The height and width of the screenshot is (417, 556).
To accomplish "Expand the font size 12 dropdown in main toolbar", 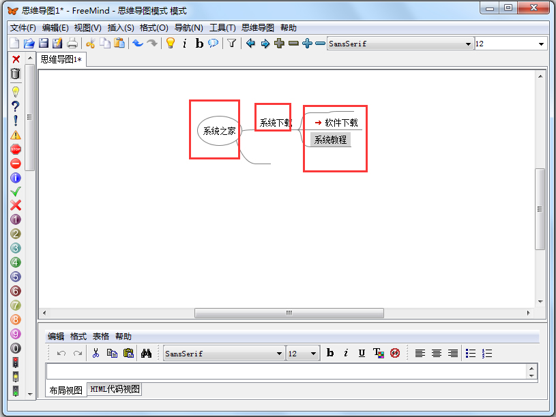I will (542, 44).
